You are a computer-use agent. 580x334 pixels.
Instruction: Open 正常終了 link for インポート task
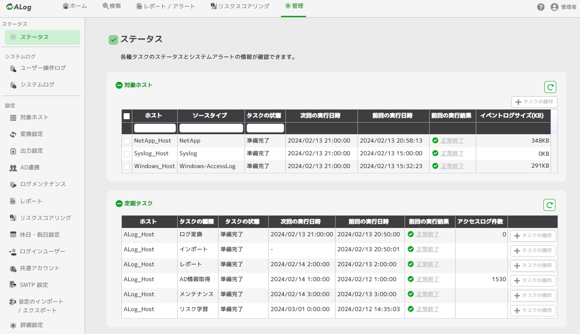(427, 250)
